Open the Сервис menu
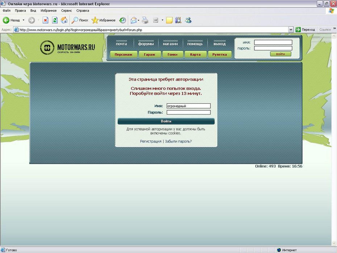The width and height of the screenshot is (337, 253). pyautogui.click(x=66, y=11)
